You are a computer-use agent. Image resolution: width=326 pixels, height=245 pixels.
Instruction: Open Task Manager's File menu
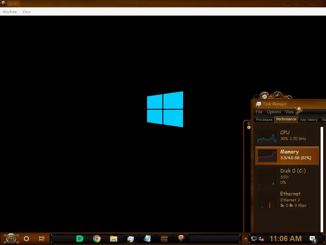259,112
